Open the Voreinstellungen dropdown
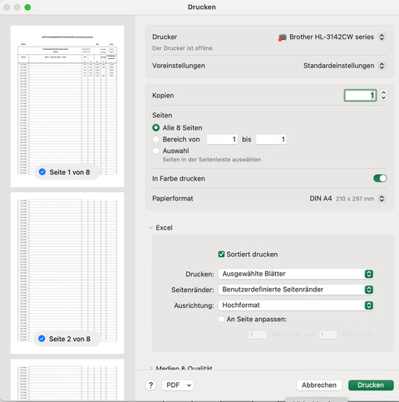 382,66
